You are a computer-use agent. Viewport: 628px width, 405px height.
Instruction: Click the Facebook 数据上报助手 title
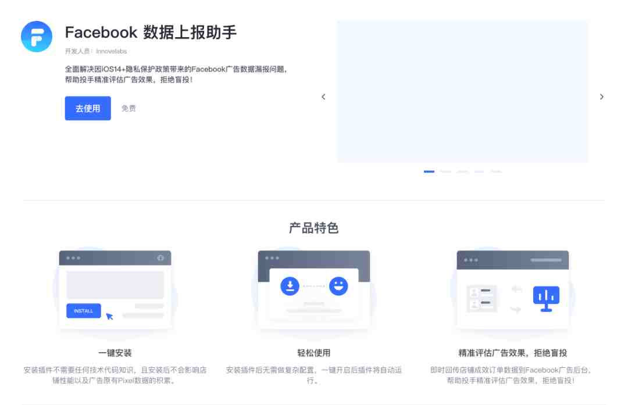pyautogui.click(x=151, y=33)
